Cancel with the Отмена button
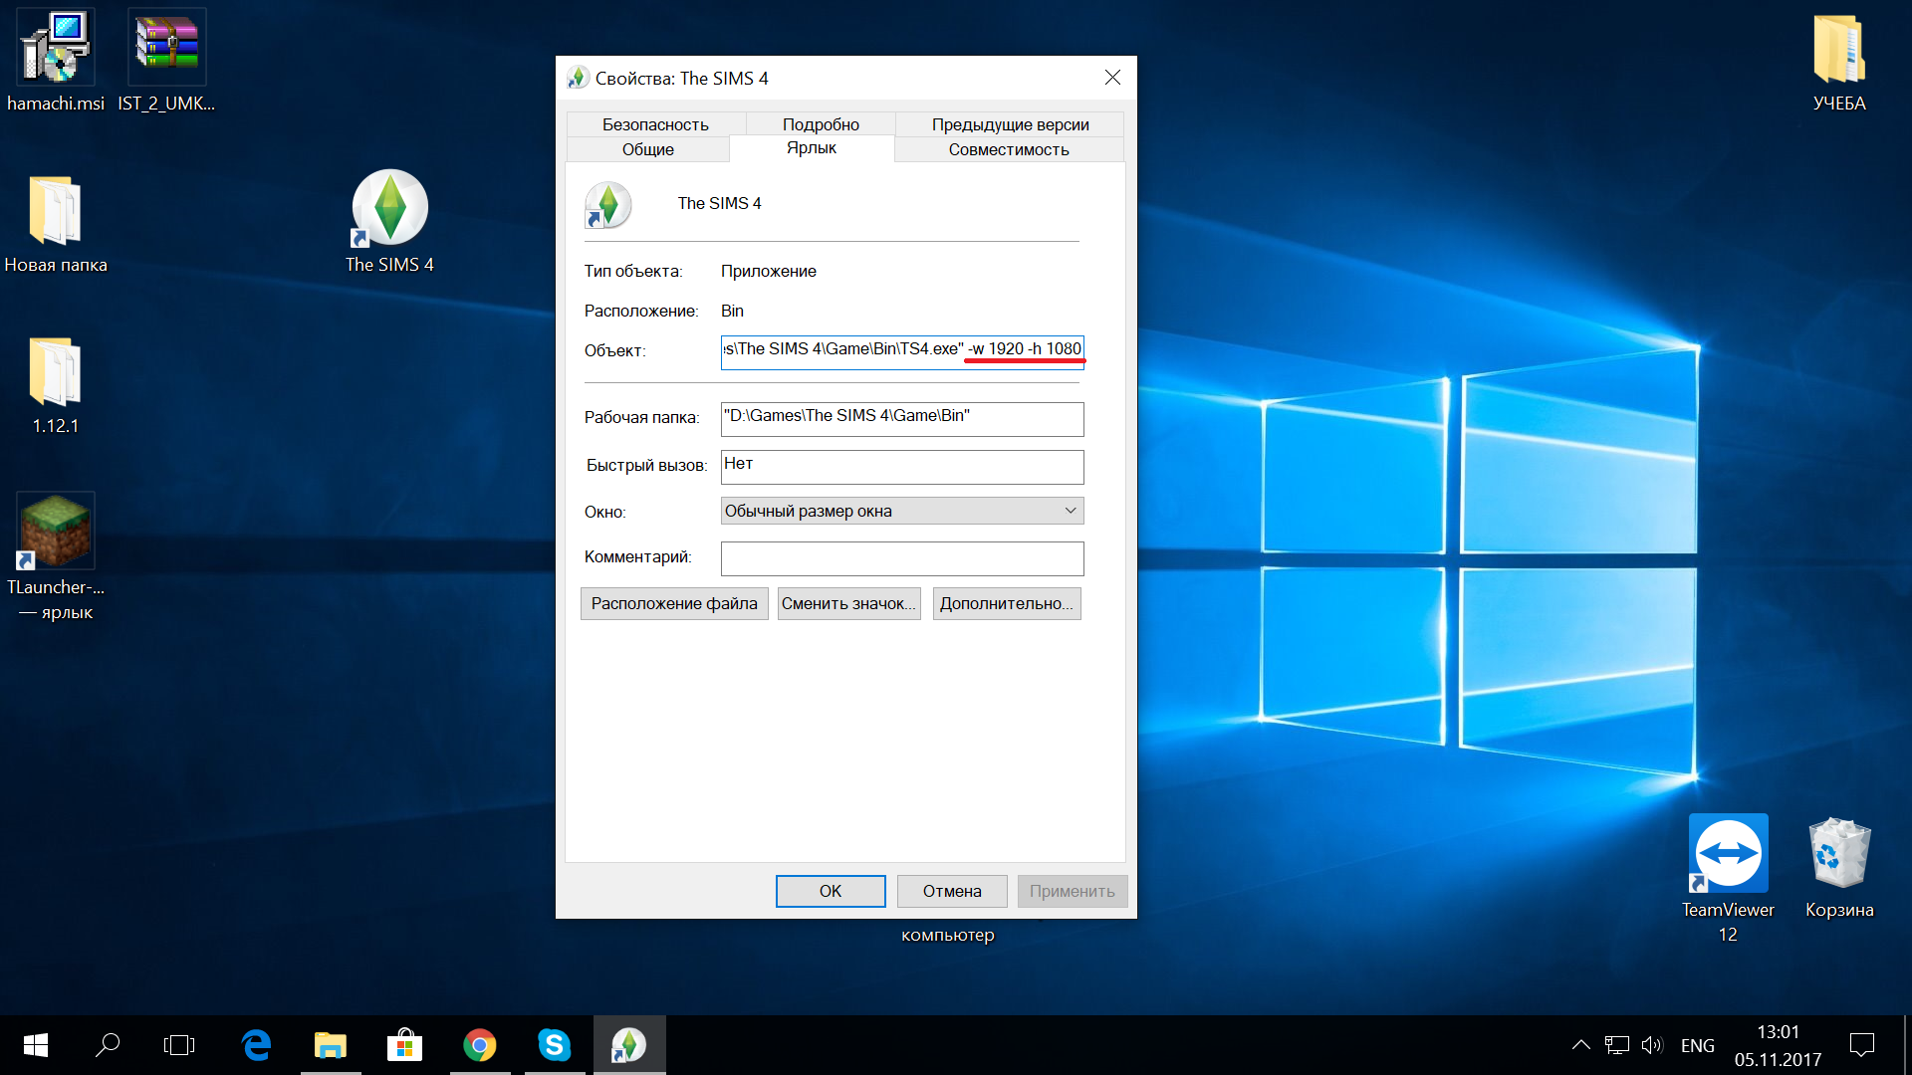 pyautogui.click(x=952, y=891)
